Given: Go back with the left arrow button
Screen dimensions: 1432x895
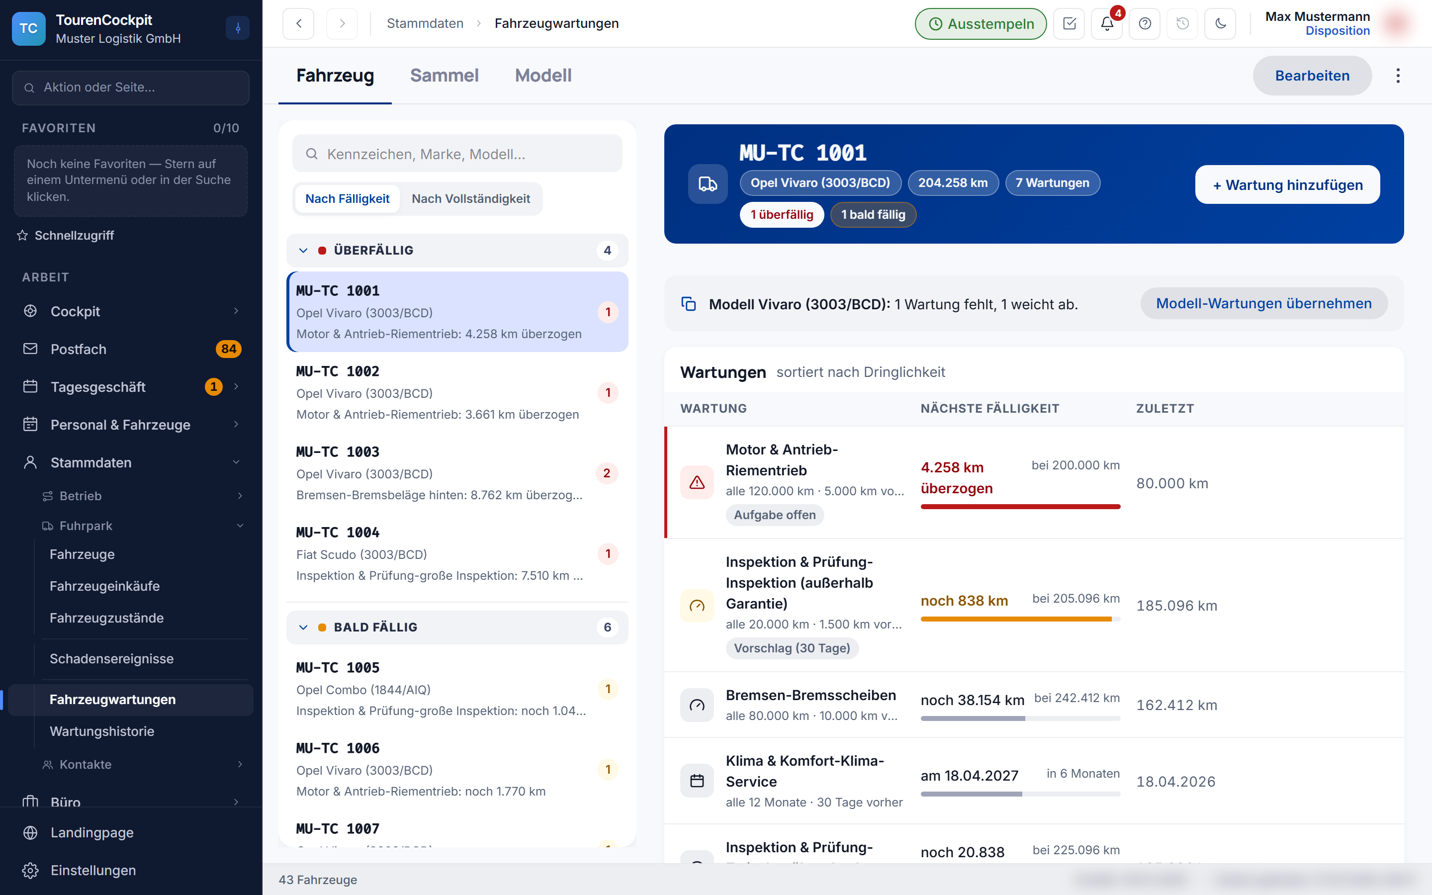Looking at the screenshot, I should 298,24.
